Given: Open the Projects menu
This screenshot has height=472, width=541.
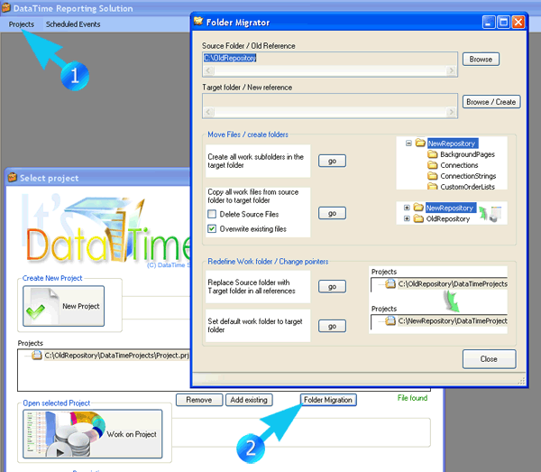Looking at the screenshot, I should pos(22,24).
